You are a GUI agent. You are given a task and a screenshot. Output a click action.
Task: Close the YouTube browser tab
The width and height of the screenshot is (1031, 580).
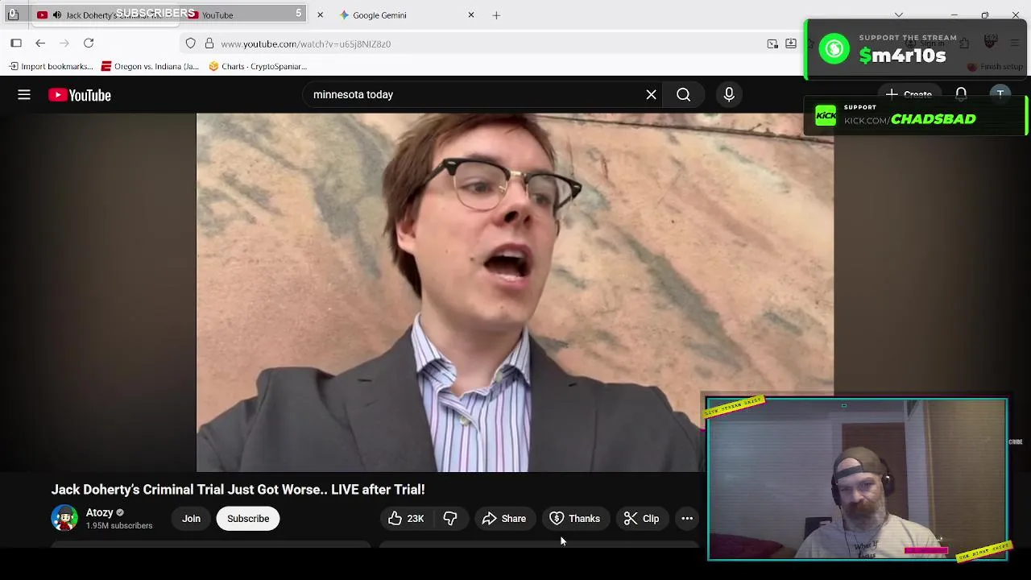[320, 14]
